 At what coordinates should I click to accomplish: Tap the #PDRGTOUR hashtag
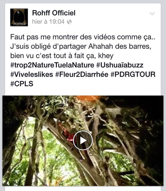click(x=133, y=74)
